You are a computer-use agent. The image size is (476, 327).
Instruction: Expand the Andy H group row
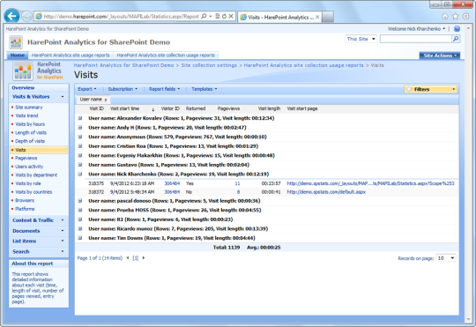(x=80, y=128)
